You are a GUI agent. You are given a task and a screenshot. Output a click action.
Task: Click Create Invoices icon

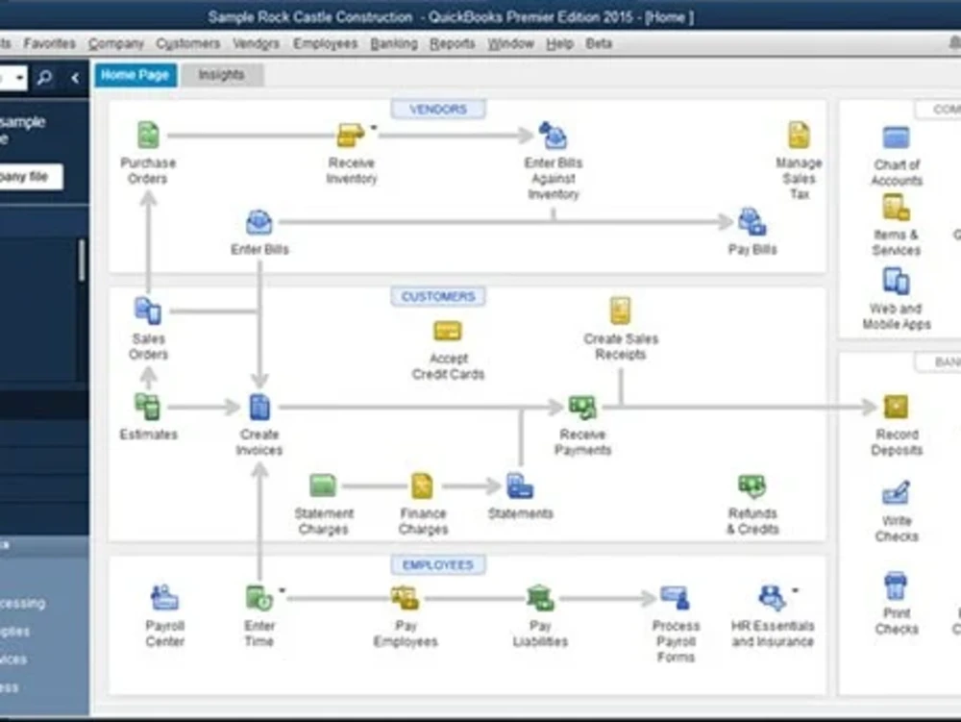(259, 407)
